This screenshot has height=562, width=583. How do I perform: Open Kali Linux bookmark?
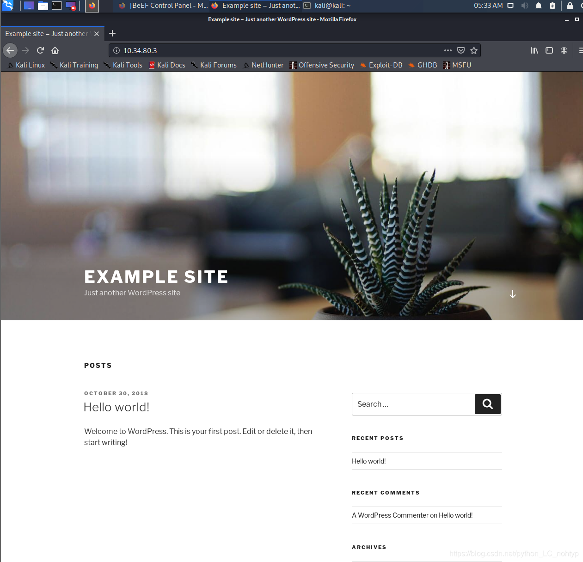26,65
